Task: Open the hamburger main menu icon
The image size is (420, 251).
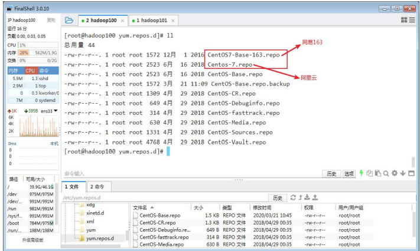Action: pyautogui.click(x=412, y=20)
